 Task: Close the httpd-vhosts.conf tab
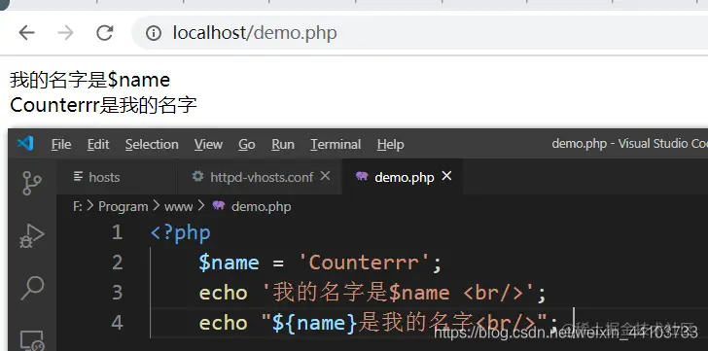click(x=325, y=176)
